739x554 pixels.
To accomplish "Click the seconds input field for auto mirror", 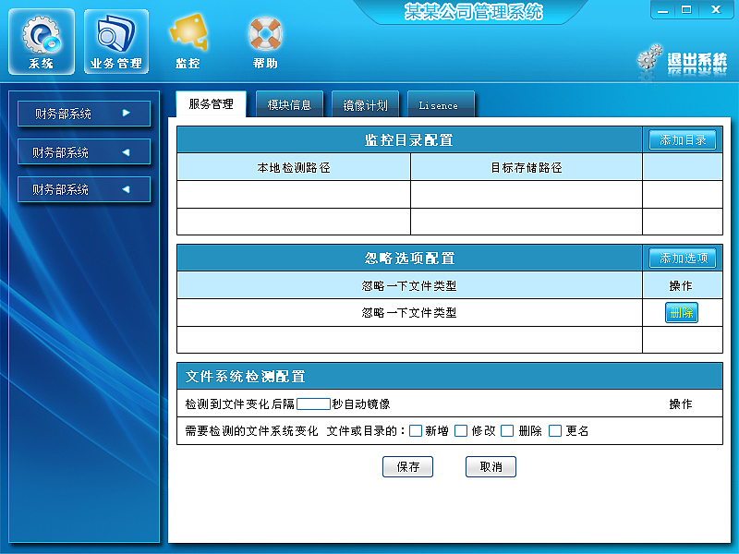I will pyautogui.click(x=314, y=403).
